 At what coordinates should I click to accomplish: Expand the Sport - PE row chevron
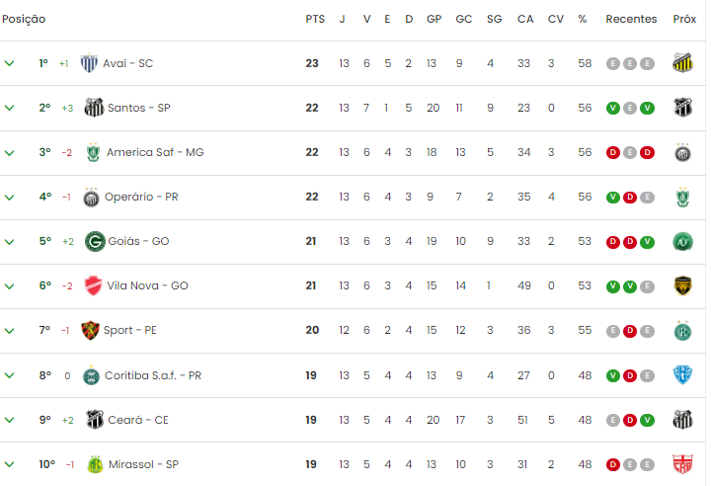click(10, 331)
